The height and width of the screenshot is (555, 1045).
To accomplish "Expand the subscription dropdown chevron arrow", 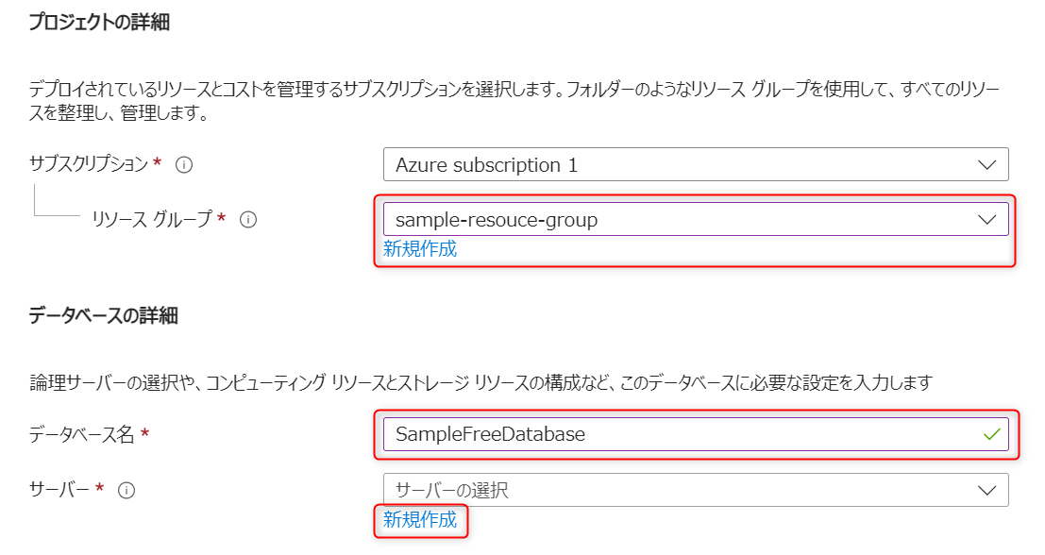I will pos(987,165).
